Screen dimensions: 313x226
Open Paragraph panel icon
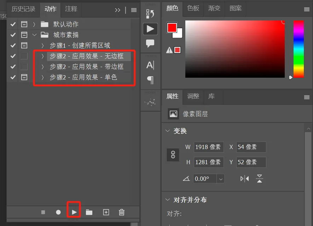pyautogui.click(x=150, y=80)
